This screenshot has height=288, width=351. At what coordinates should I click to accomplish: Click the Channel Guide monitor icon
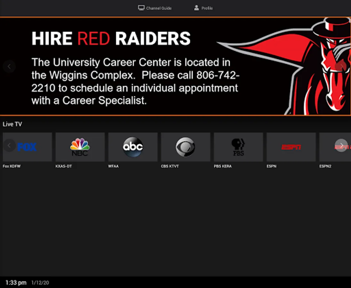point(141,8)
